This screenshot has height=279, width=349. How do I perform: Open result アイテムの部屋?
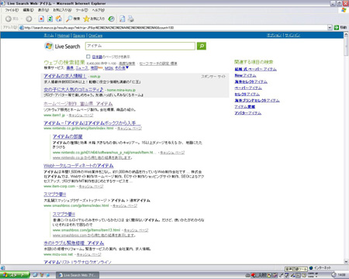click(67, 136)
